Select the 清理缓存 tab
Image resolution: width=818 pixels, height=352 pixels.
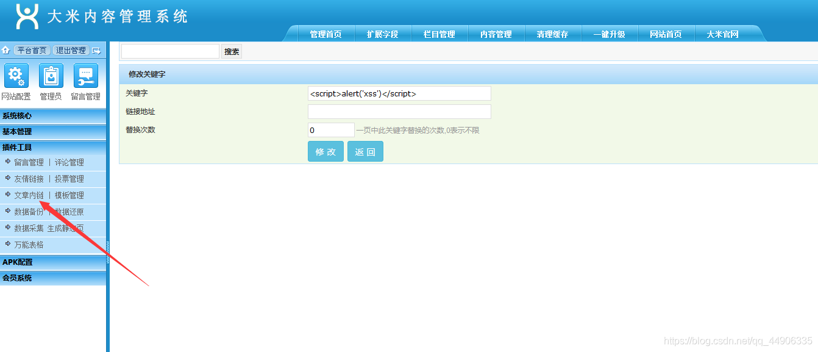click(x=553, y=34)
